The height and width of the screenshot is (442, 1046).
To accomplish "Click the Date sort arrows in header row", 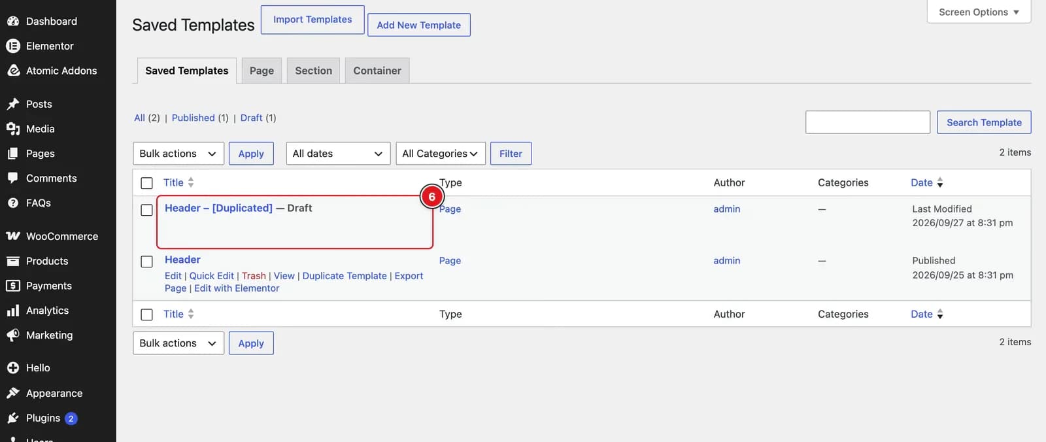I will point(940,182).
